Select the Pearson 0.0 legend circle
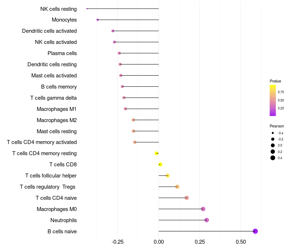 [273, 145]
